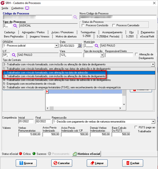Click the U.F. search magnifier icon

pos(14,55)
